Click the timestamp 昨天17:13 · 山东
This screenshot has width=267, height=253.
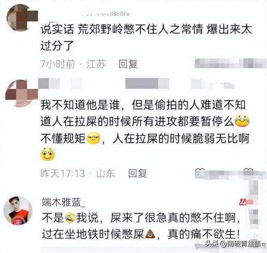point(78,173)
